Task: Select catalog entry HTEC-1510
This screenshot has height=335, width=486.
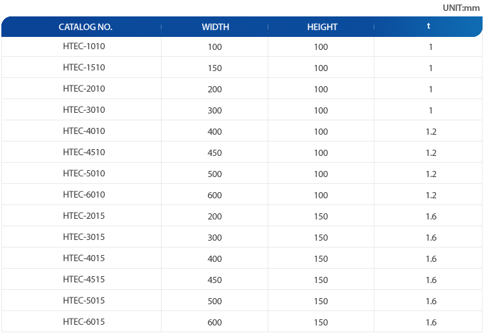Action: tap(84, 68)
